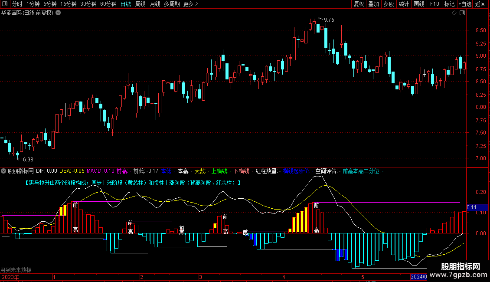Image resolution: width=490 pixels, height=282 pixels.
Task: Select the 周线 weekly period tab
Action: (x=140, y=4)
